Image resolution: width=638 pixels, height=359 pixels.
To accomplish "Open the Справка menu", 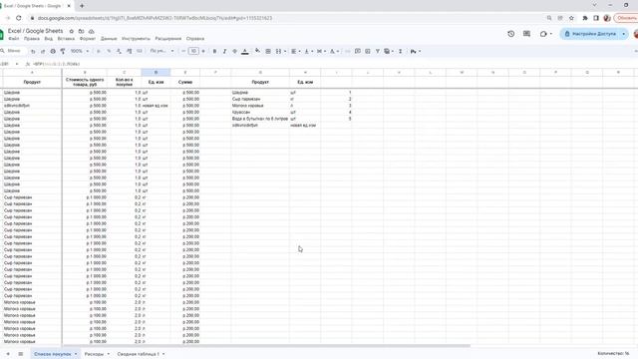I will click(195, 39).
